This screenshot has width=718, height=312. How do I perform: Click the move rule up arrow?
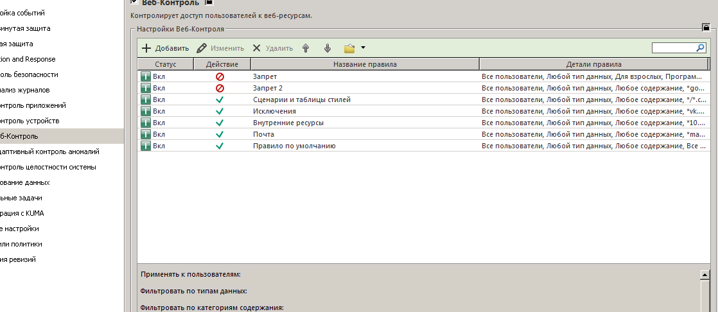306,48
